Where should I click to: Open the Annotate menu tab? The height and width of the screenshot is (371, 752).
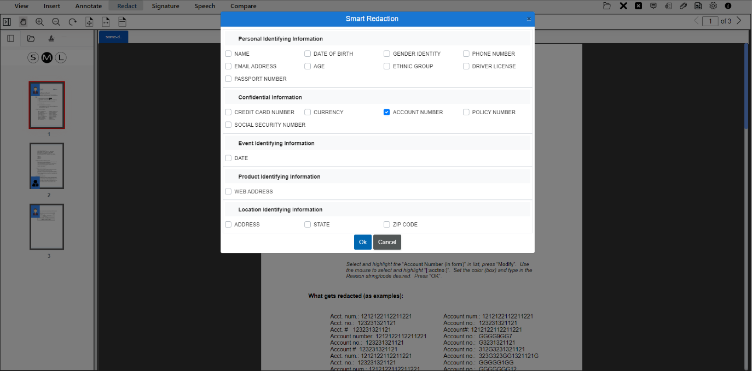coord(88,6)
